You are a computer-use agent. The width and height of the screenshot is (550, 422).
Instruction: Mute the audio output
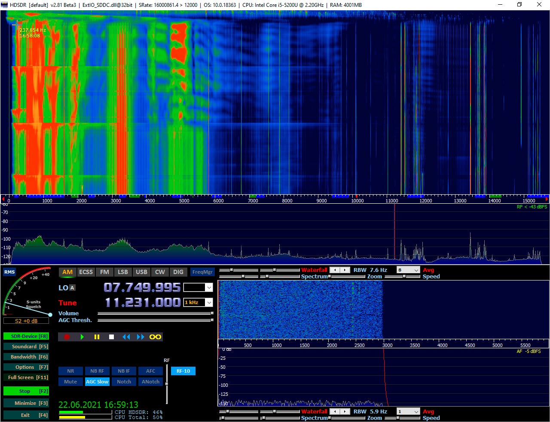pyautogui.click(x=70, y=382)
